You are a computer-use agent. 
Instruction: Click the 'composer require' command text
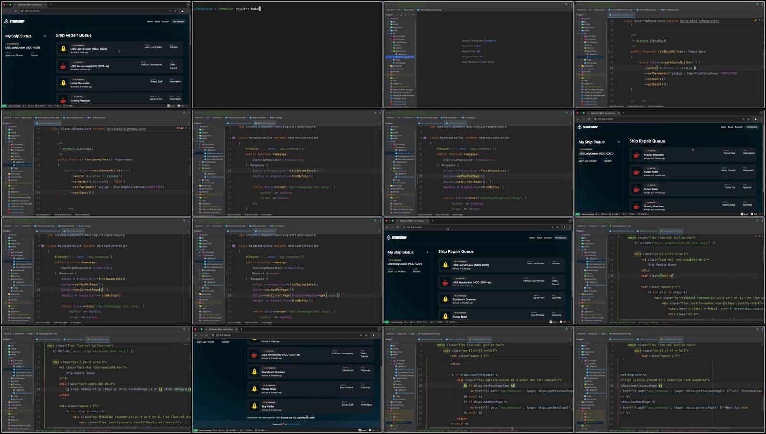pyautogui.click(x=234, y=9)
